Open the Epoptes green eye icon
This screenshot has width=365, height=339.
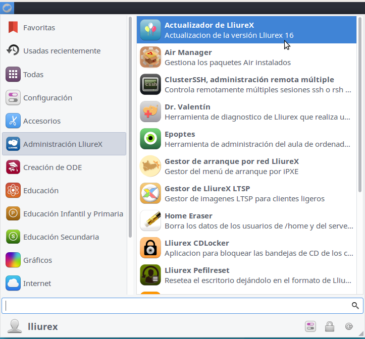coord(150,139)
